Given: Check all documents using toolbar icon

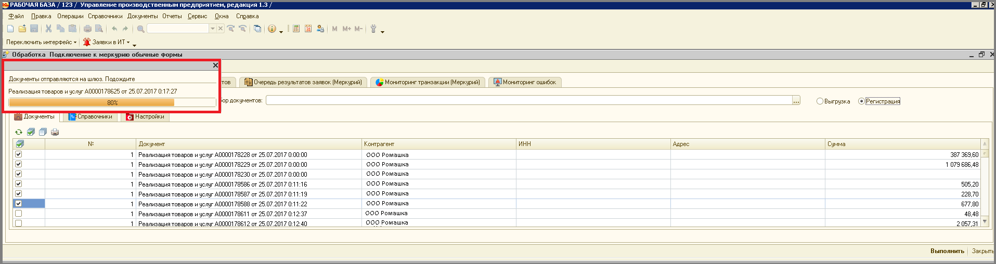Looking at the screenshot, I should coord(31,132).
